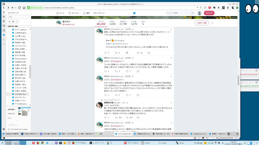Click the bookmarks list scrollbar
Screen dimensions: 259x145
tap(30, 72)
